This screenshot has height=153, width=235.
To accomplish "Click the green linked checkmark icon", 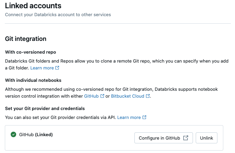I will [x=13, y=134].
